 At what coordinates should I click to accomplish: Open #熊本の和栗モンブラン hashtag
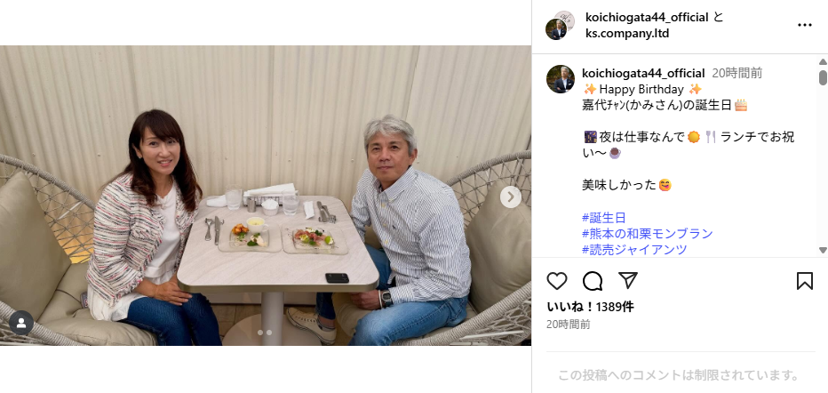coord(648,234)
